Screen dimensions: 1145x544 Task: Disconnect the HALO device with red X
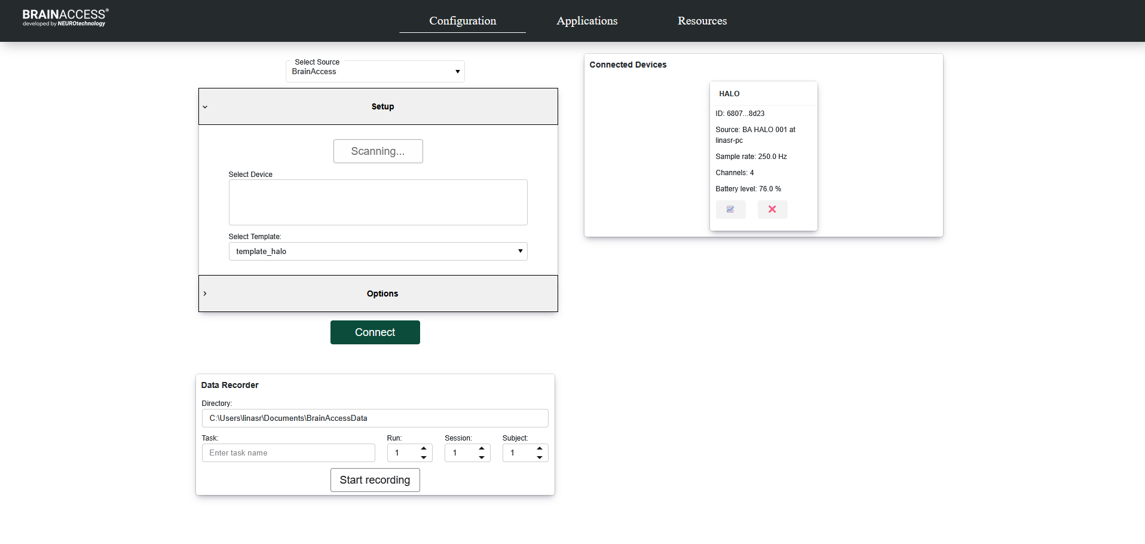coord(772,209)
